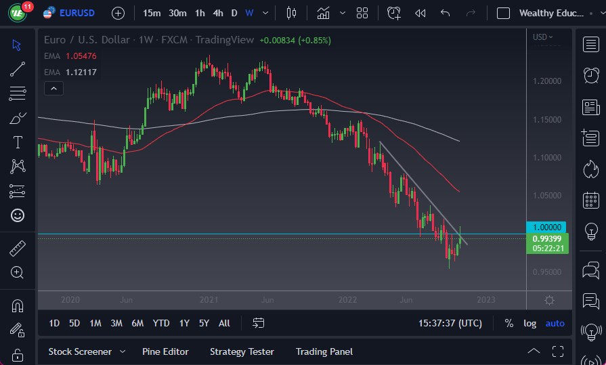Click the candlestick chart style icon
The width and height of the screenshot is (606, 365).
[292, 13]
